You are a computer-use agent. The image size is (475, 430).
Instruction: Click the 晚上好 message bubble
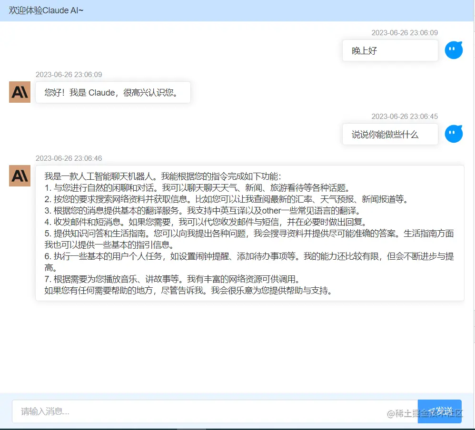(390, 50)
